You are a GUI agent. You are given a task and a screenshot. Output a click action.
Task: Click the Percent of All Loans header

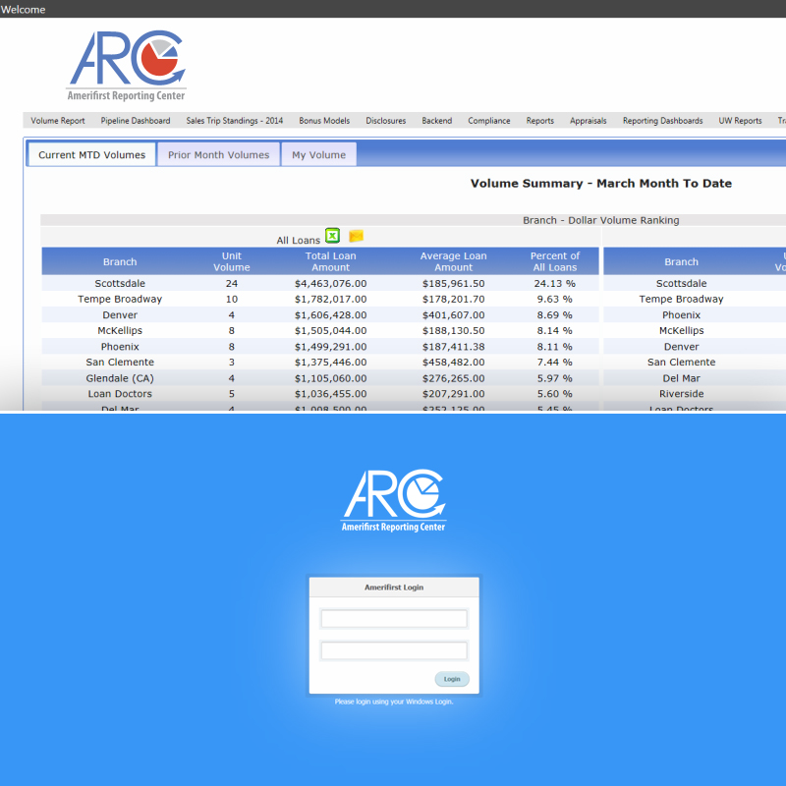555,261
